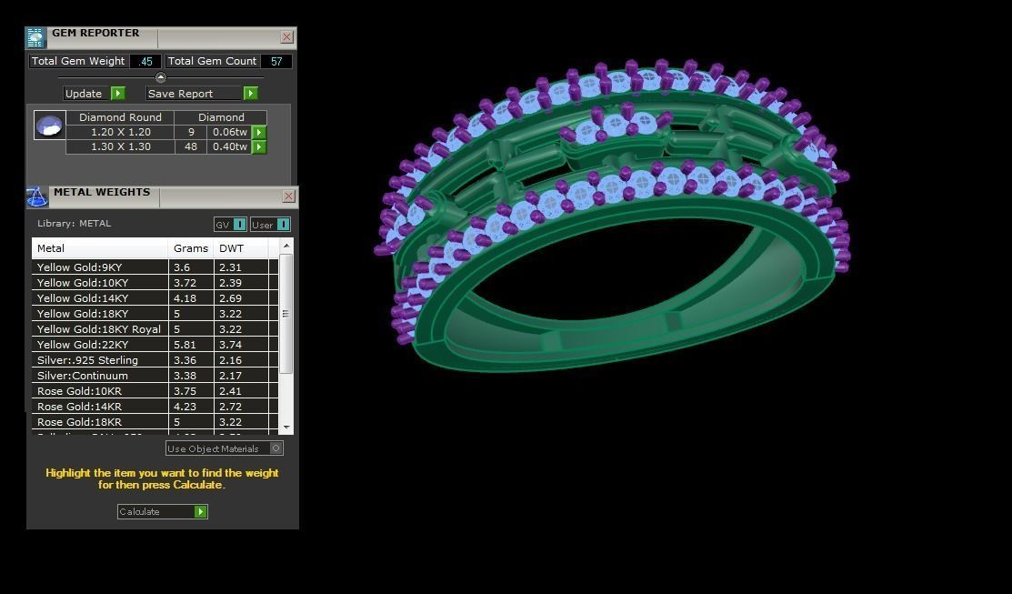Select the Yellow Gold:22KY row
1012x594 pixels.
point(155,345)
